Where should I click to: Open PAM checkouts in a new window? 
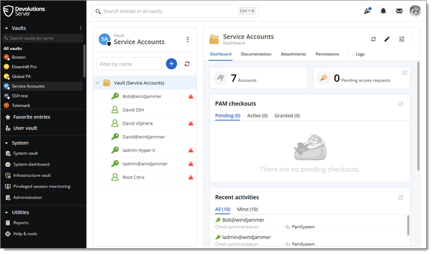coord(401,104)
